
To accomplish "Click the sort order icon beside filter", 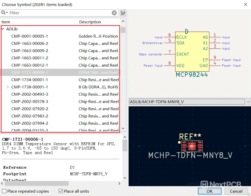I will [x=123, y=13].
